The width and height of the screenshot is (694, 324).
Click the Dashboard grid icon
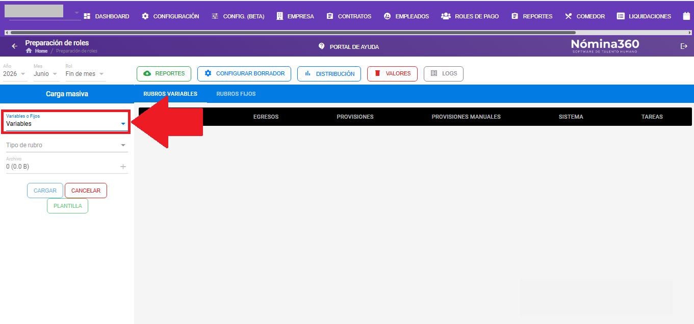(x=87, y=16)
